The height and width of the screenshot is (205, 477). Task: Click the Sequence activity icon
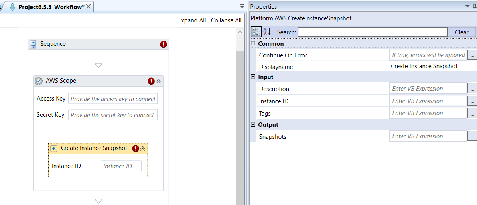33,44
